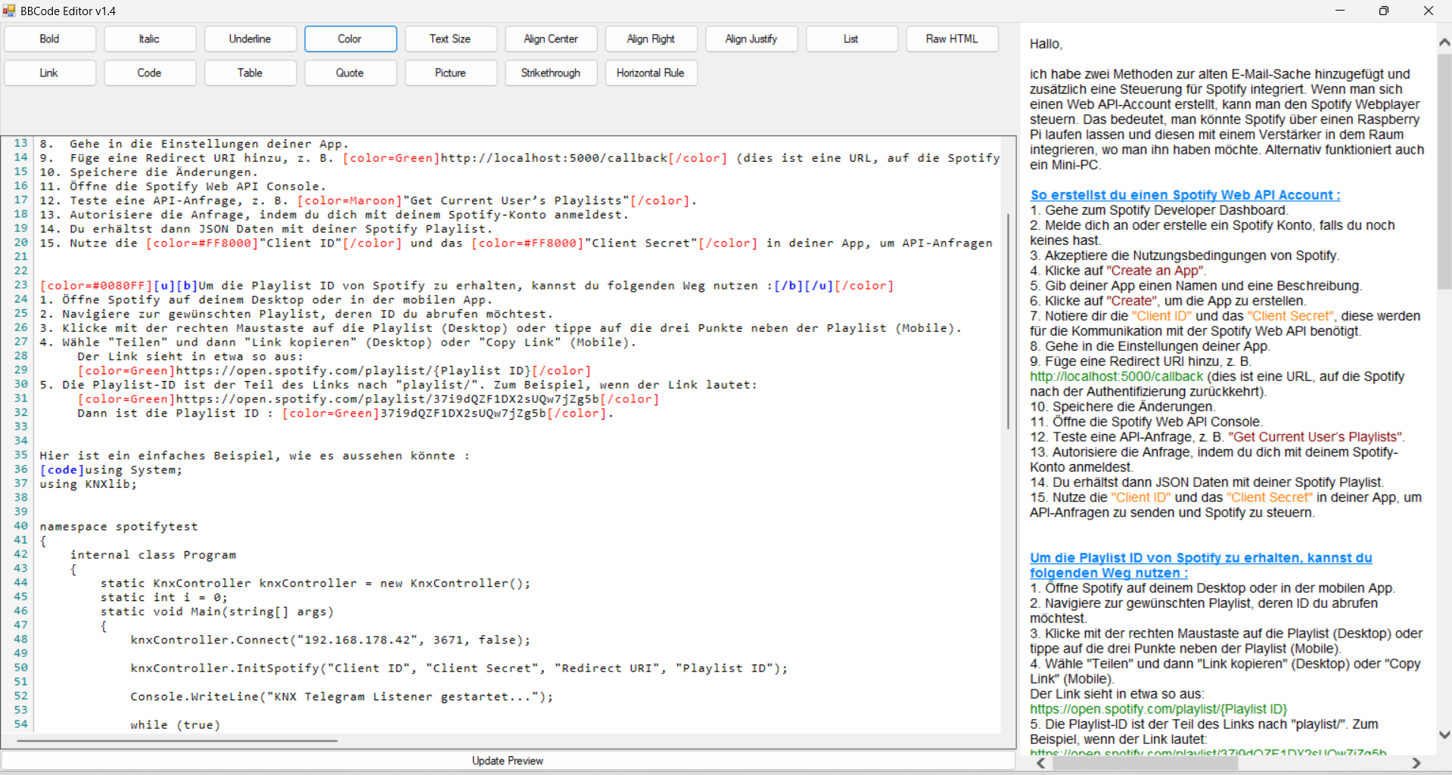Click editor line 'using KNXlib;'
The height and width of the screenshot is (775, 1452).
click(89, 484)
